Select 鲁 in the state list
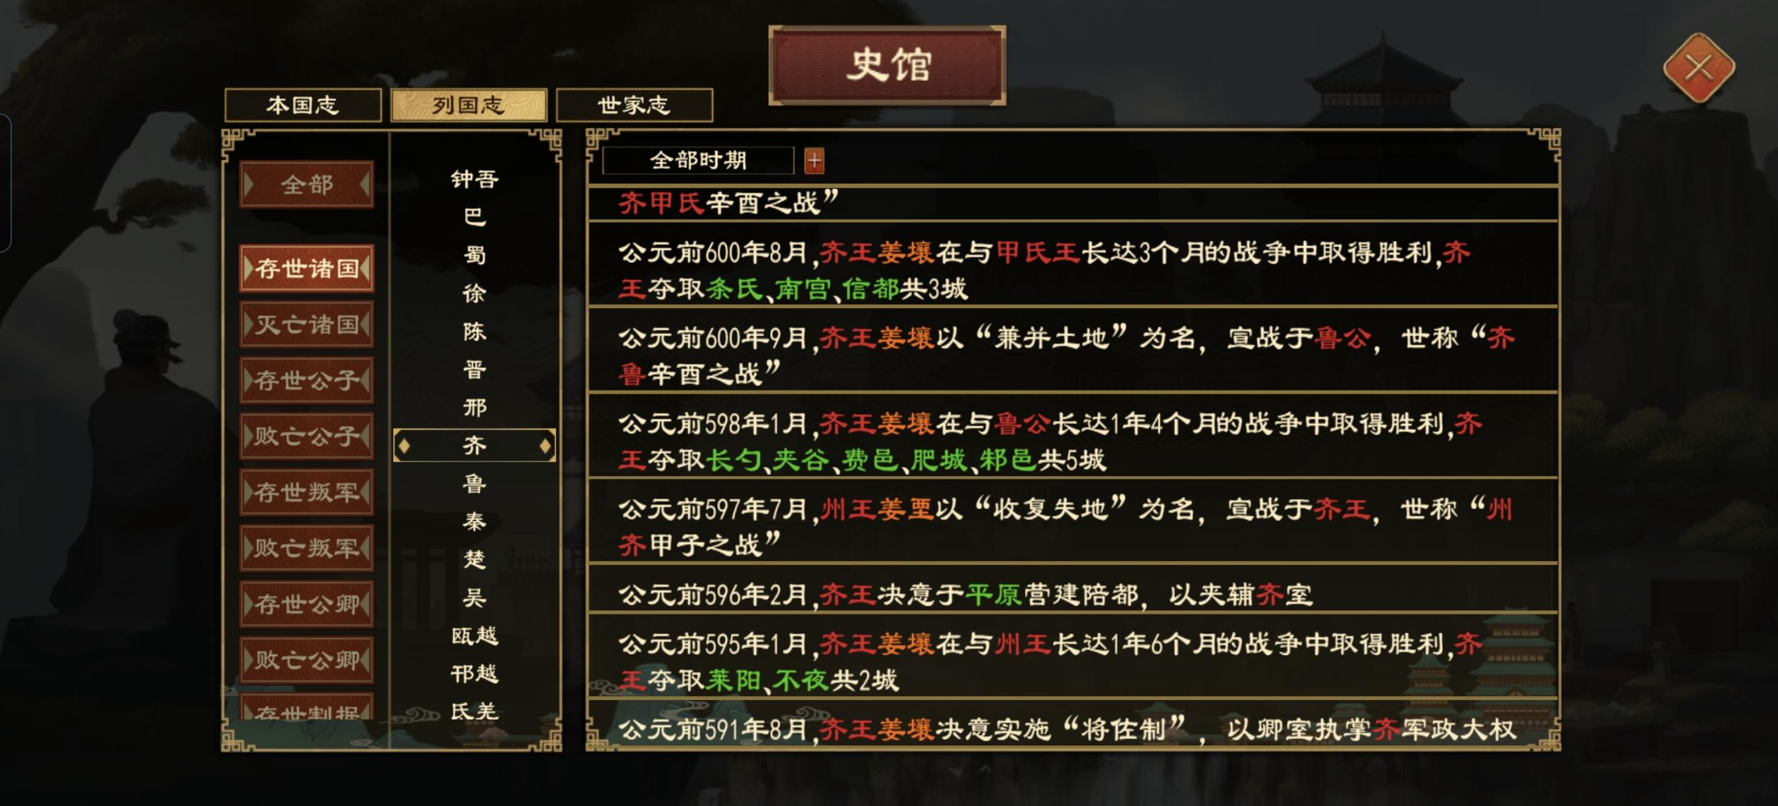 (x=474, y=483)
